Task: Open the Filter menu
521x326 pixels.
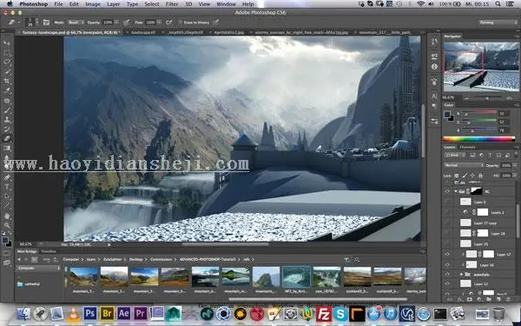Action: click(x=172, y=4)
